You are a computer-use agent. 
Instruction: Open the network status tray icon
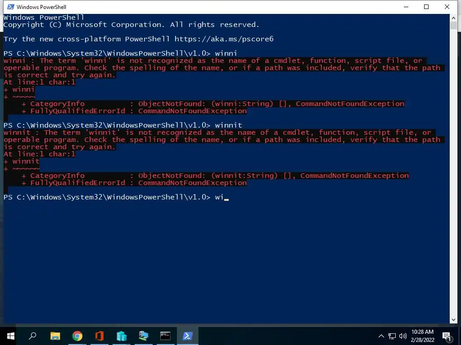pos(392,336)
